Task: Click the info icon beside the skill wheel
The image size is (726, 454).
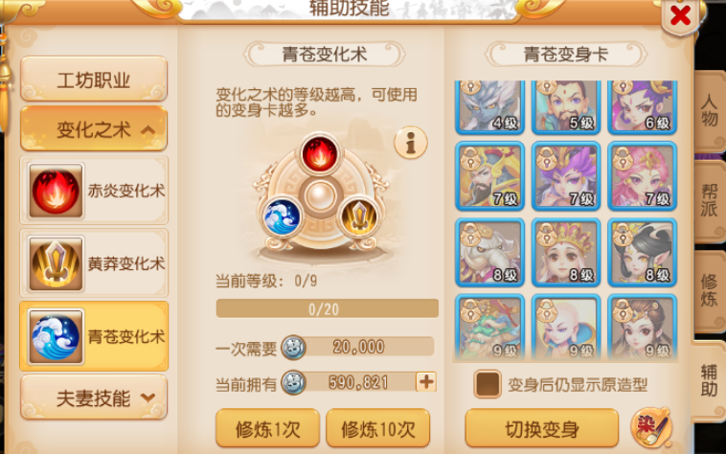Action: click(x=410, y=143)
